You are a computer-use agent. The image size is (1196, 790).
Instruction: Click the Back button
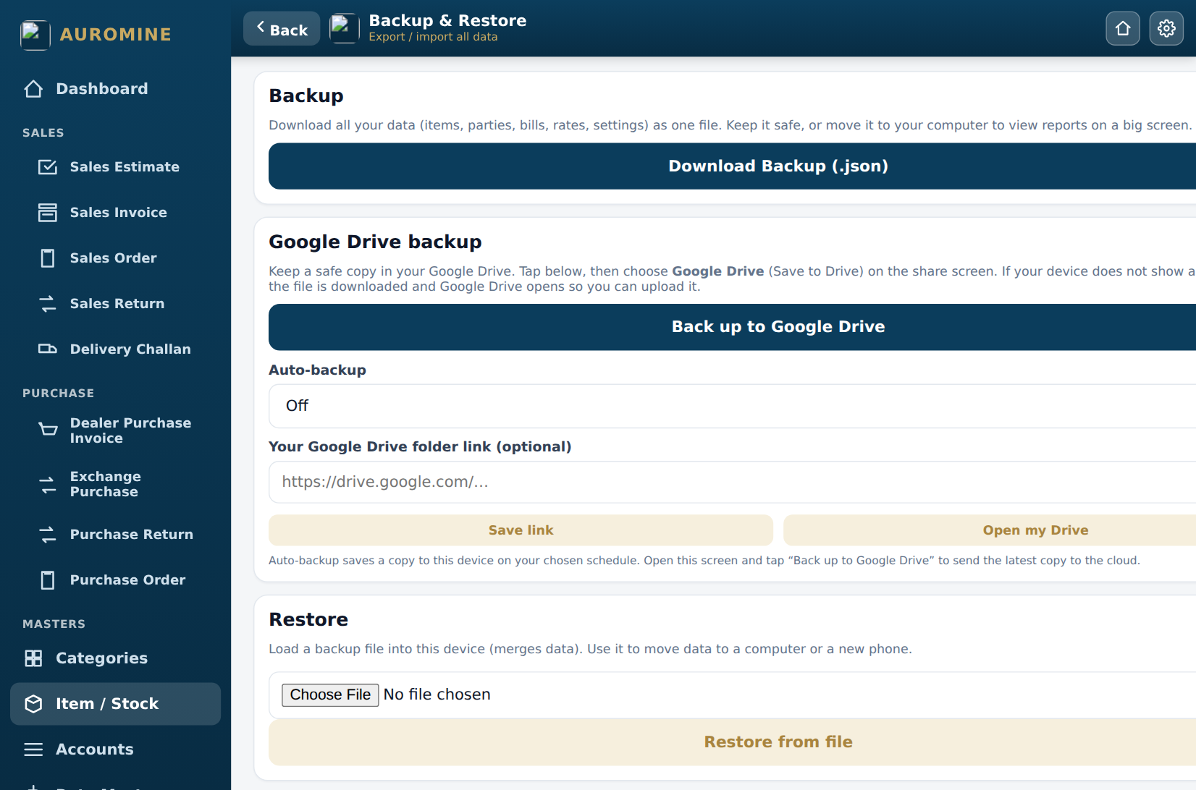(x=282, y=28)
